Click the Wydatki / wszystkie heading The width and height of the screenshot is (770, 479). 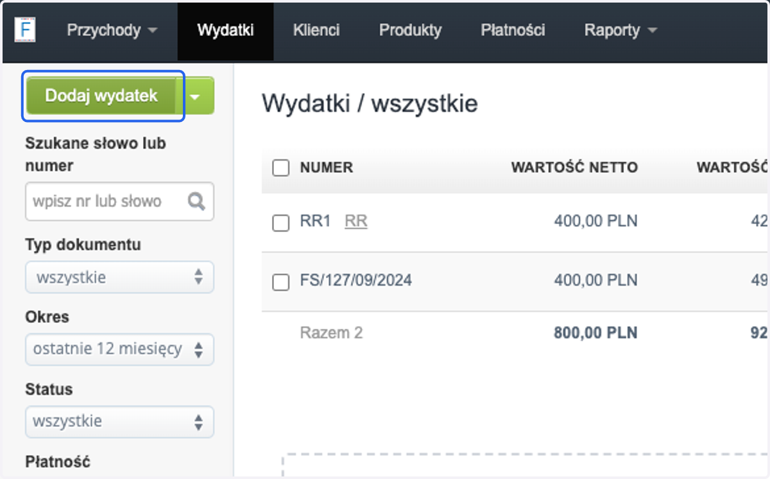tap(370, 103)
